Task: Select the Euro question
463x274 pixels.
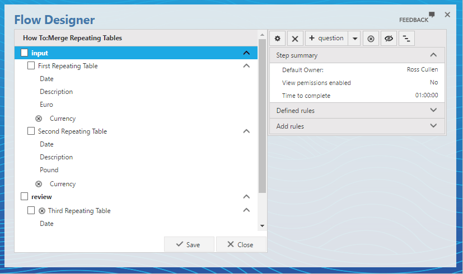Action: click(46, 105)
